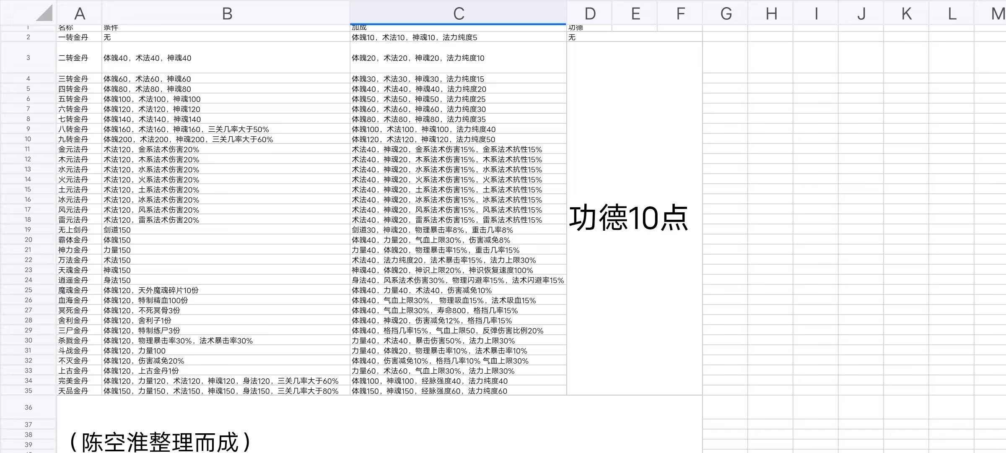Select column C header
Image resolution: width=1006 pixels, height=453 pixels.
(458, 13)
